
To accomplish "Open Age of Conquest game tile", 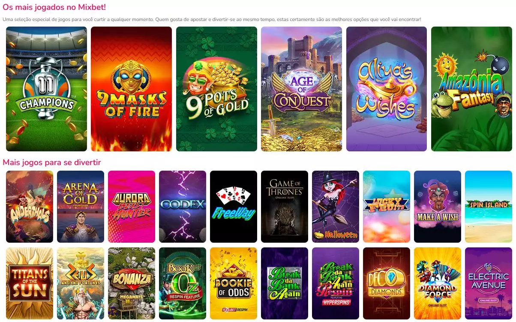I will pyautogui.click(x=301, y=89).
